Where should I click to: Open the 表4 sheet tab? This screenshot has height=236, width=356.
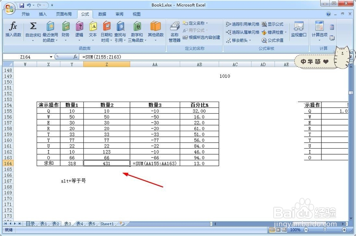pos(79,224)
